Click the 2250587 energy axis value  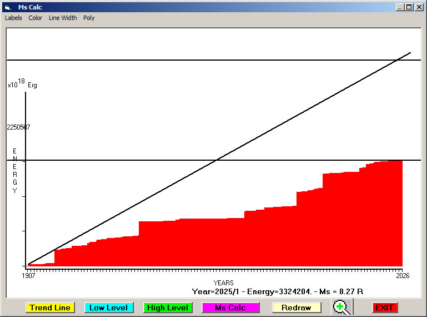click(x=18, y=127)
